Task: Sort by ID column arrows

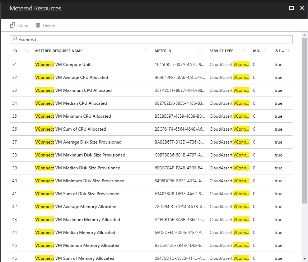Action: (x=26, y=51)
